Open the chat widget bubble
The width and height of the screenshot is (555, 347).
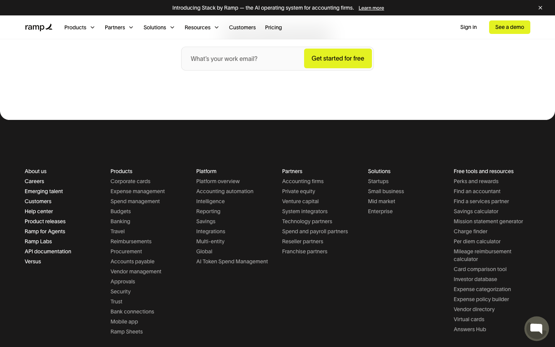(x=536, y=328)
